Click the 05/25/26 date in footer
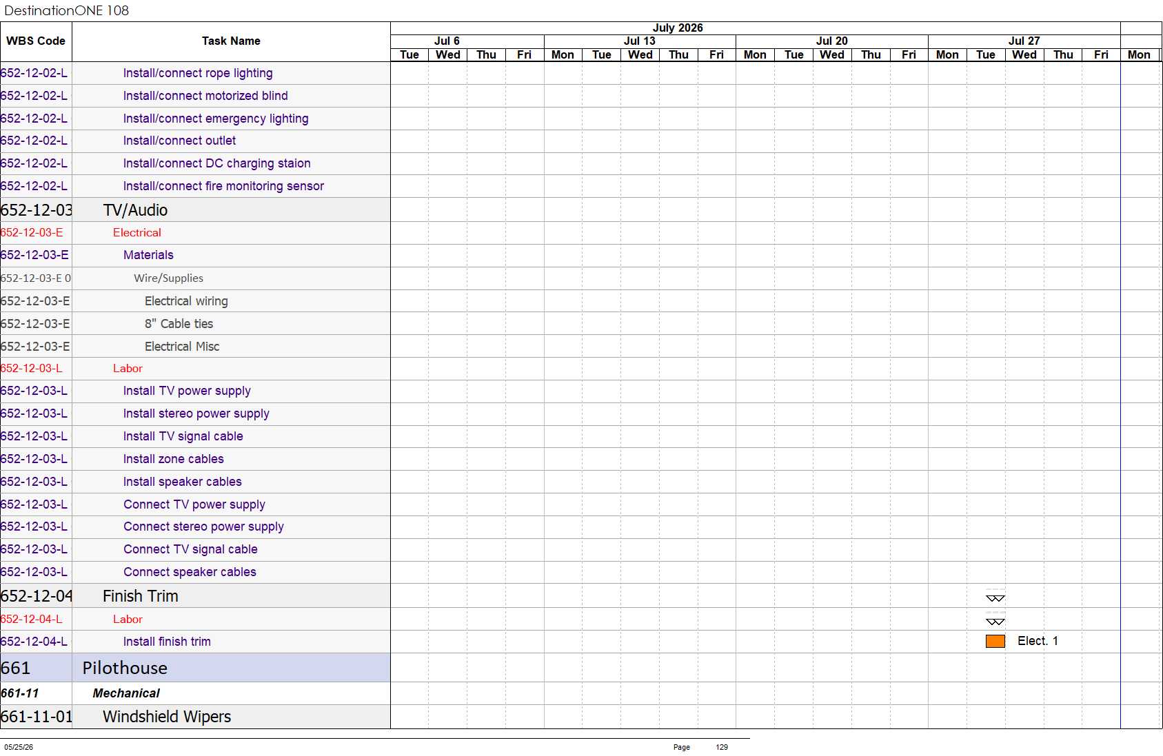Screen dimensions: 1163x756 click(19, 747)
